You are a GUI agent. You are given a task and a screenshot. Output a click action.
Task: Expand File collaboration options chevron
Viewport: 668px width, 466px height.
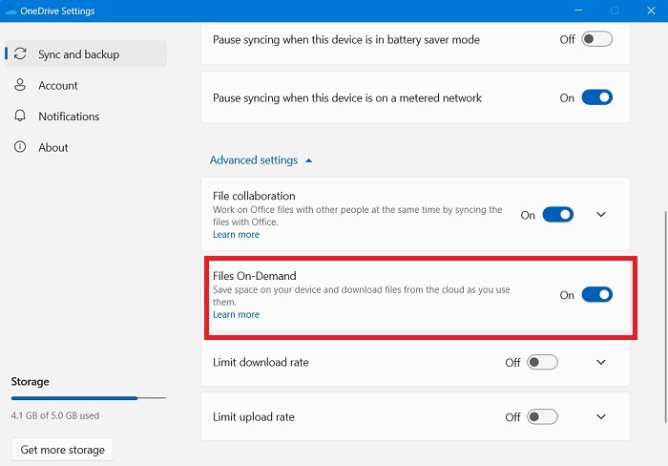click(x=600, y=215)
